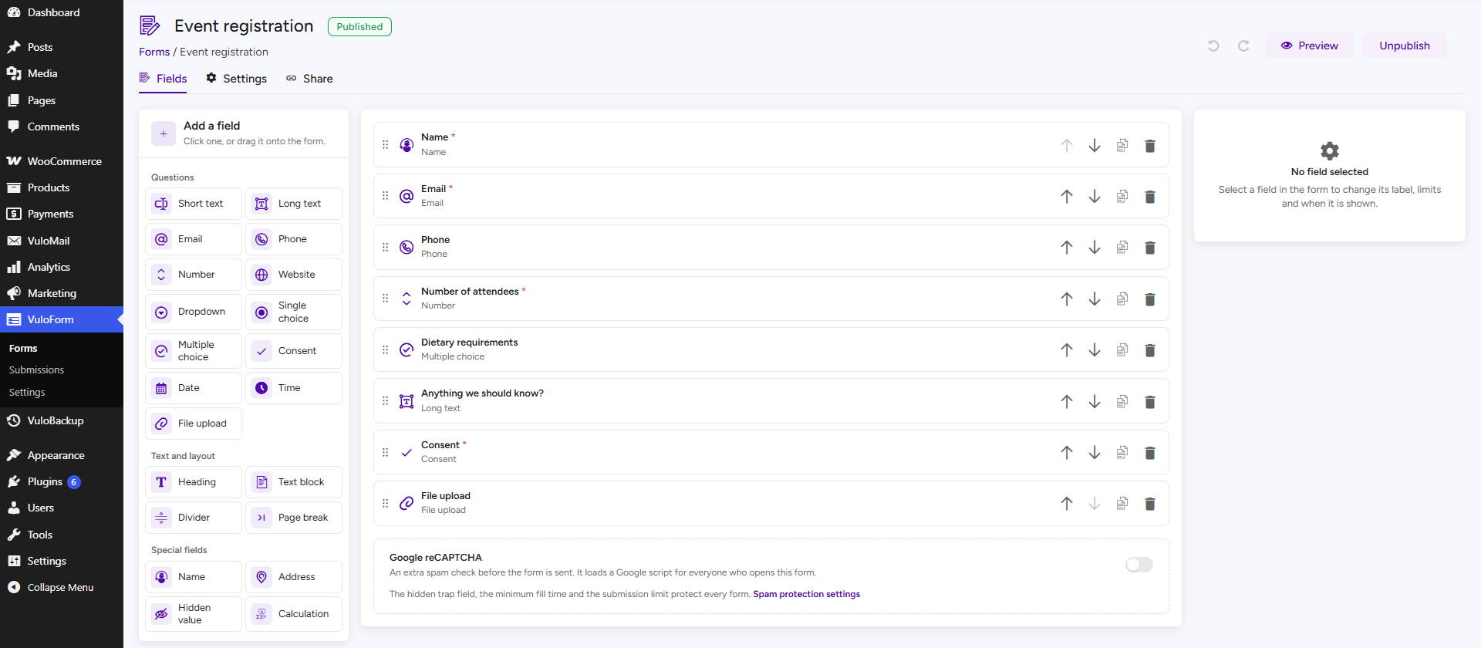Duplicate the Anything we should know field
The height and width of the screenshot is (648, 1481).
(1122, 402)
